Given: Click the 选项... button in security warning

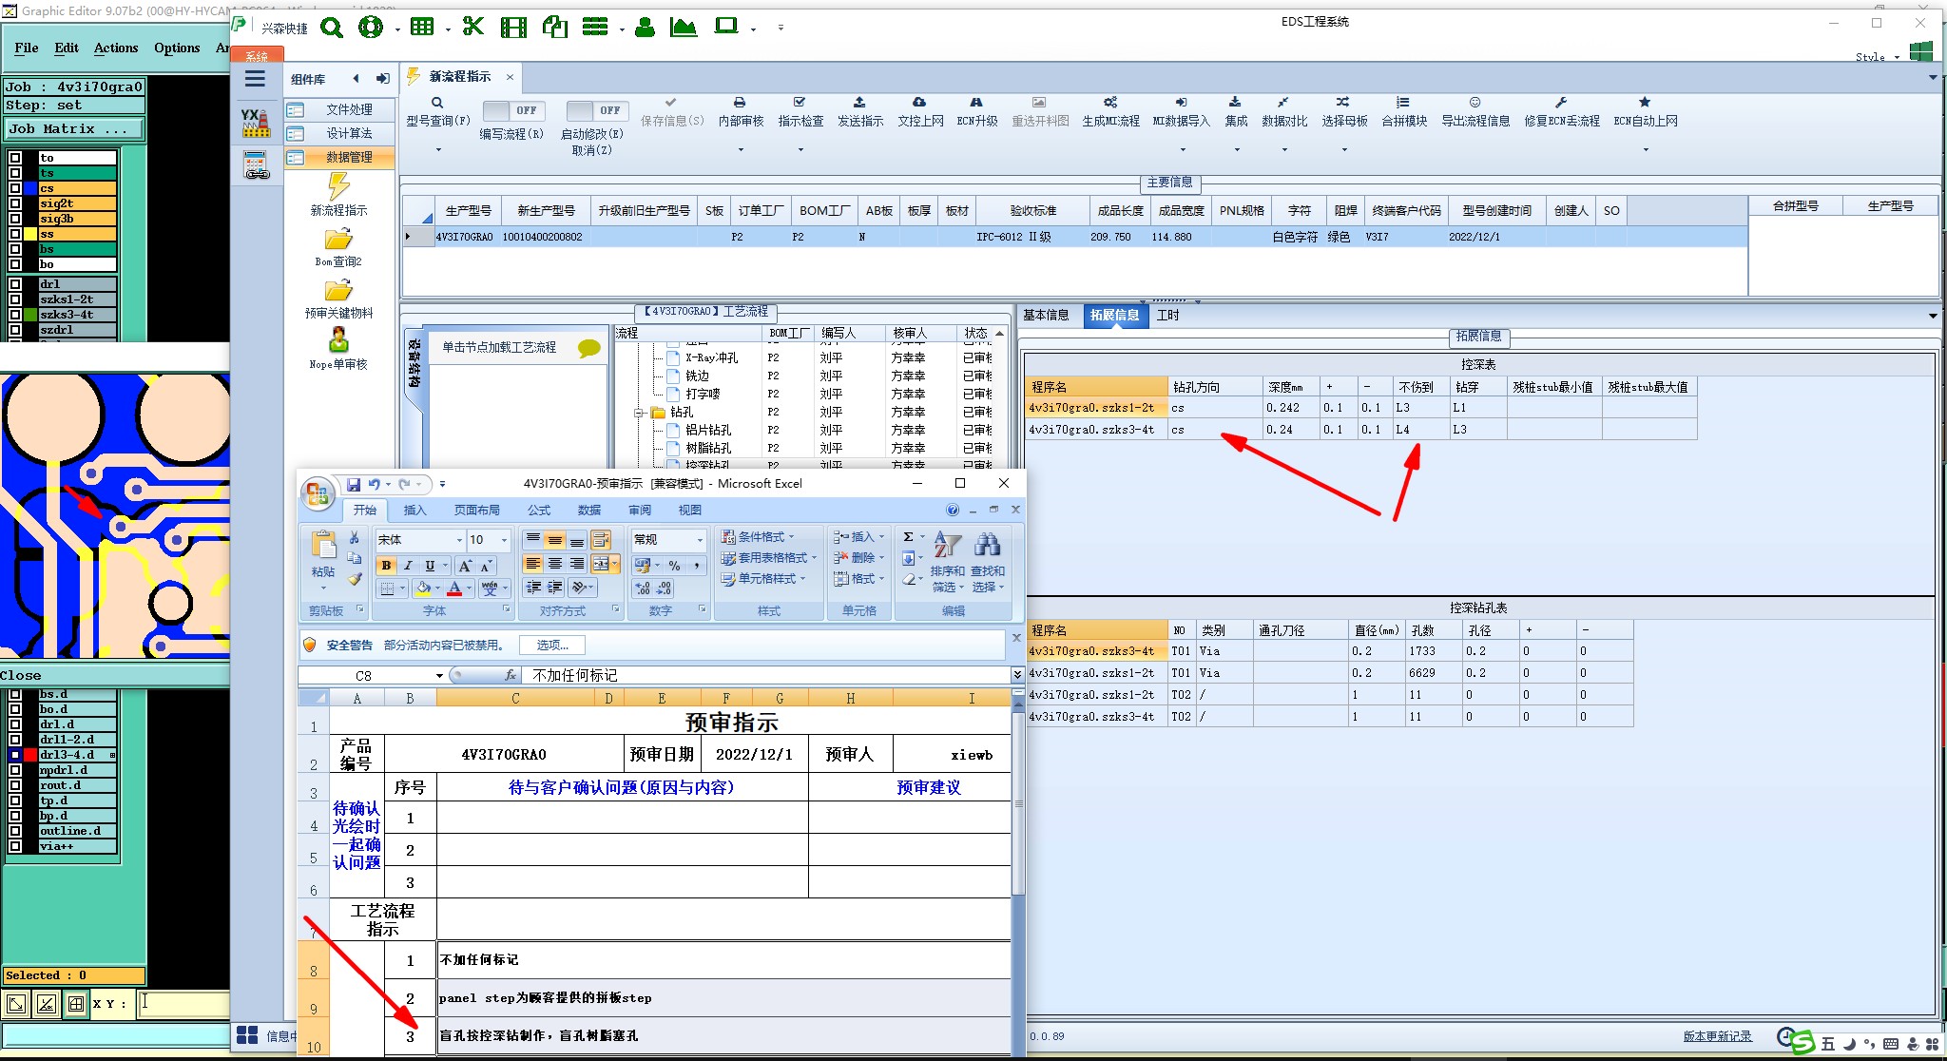Looking at the screenshot, I should (552, 646).
